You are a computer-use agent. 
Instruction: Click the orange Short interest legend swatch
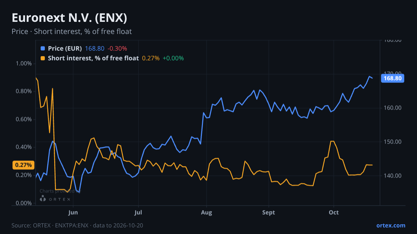pos(43,58)
